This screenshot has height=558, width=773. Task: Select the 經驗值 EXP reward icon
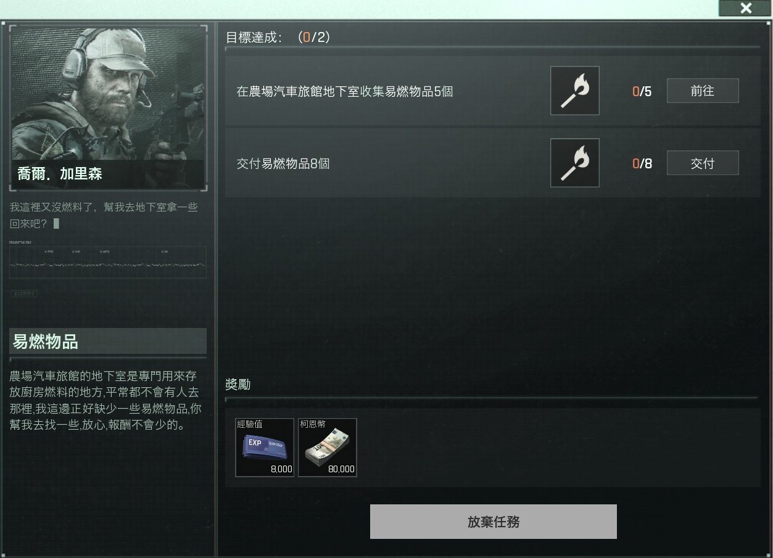[x=265, y=448]
